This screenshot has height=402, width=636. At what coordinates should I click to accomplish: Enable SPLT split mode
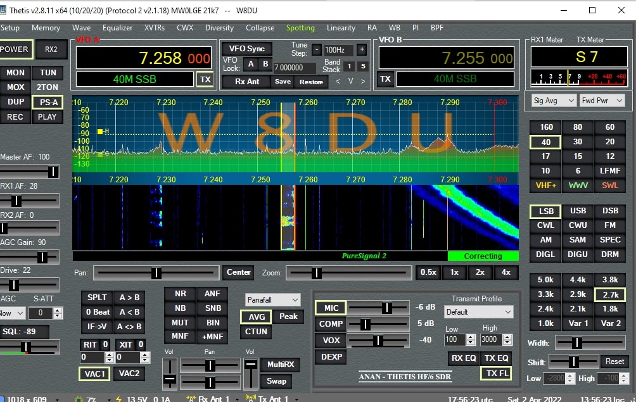(x=97, y=298)
